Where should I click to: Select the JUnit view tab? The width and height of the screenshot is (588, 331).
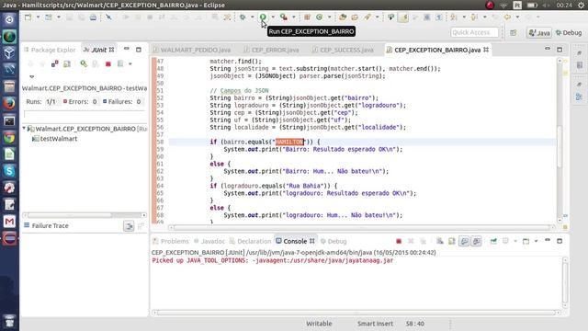[x=98, y=50]
